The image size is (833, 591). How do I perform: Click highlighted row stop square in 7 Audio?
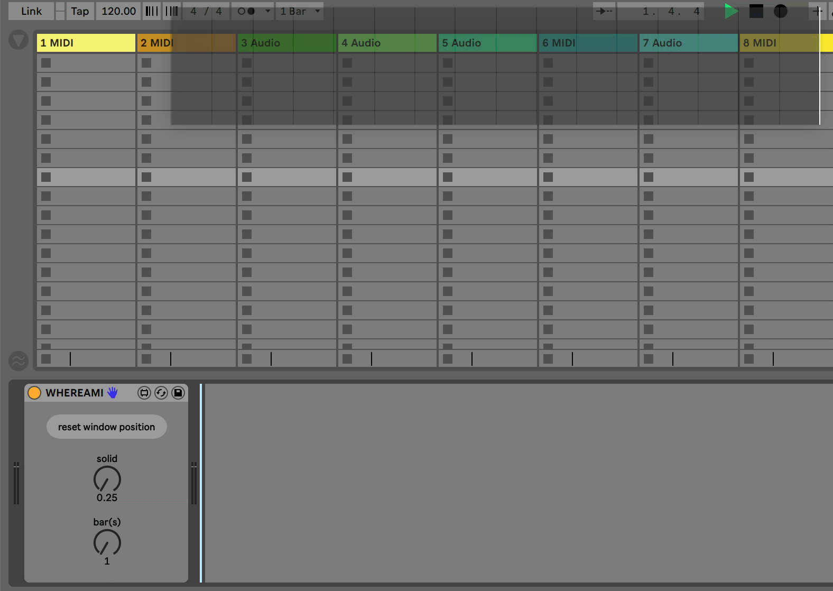click(649, 177)
